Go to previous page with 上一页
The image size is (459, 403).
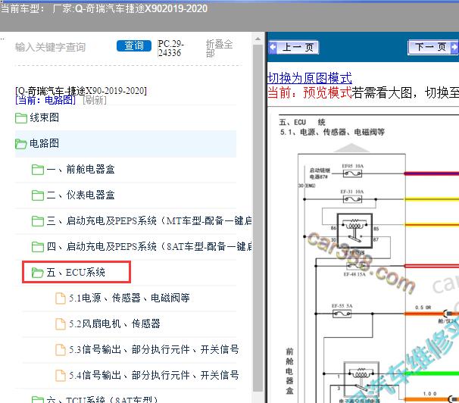click(x=294, y=47)
